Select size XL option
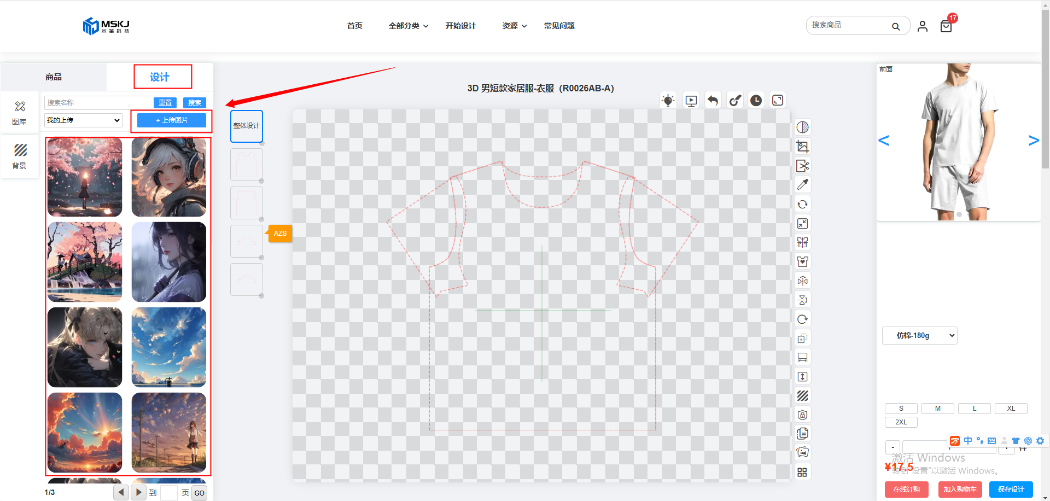The width and height of the screenshot is (1050, 501). 1011,409
